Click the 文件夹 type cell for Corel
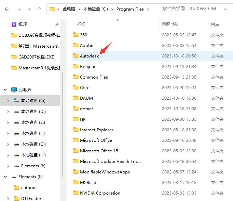233x201 pixels. click(x=217, y=88)
